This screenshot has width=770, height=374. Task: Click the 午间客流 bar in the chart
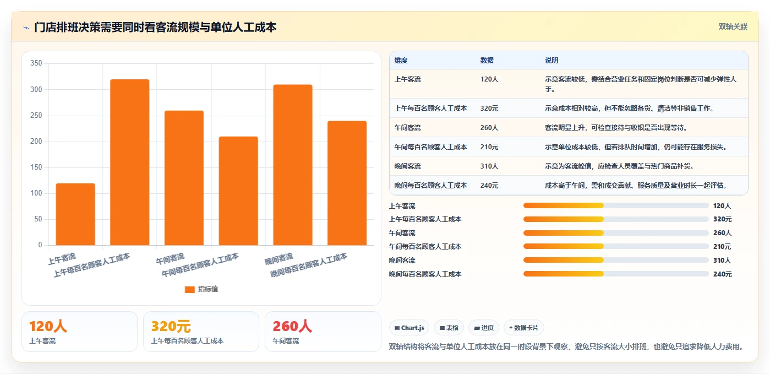(x=184, y=178)
